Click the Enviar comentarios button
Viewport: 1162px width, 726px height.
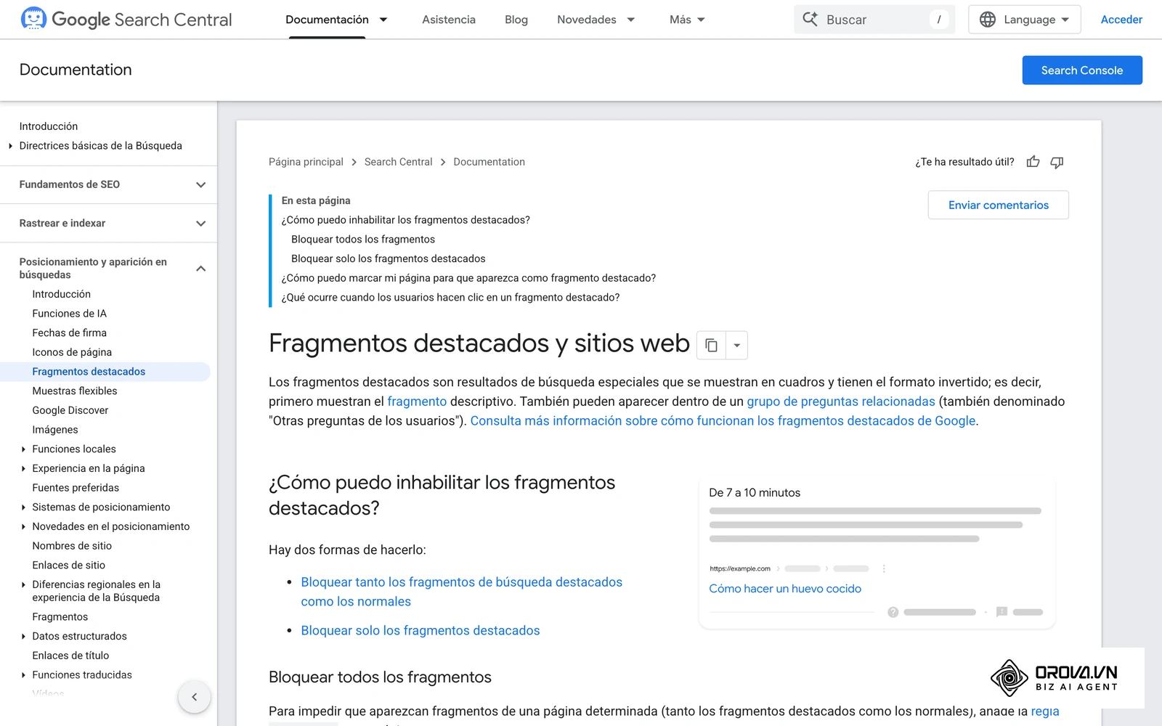[x=998, y=205]
